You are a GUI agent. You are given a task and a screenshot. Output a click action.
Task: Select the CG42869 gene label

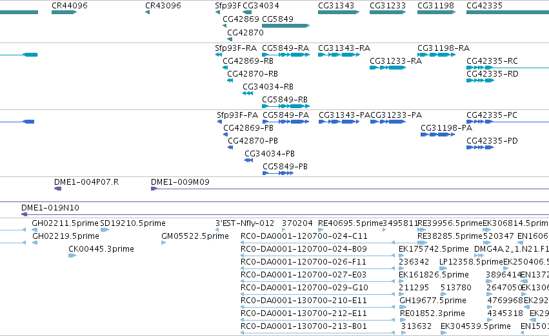241,19
